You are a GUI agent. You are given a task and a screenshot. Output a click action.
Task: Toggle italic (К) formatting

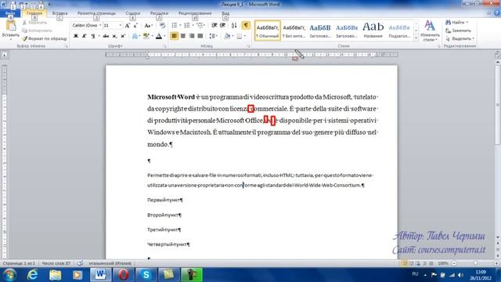[85, 36]
